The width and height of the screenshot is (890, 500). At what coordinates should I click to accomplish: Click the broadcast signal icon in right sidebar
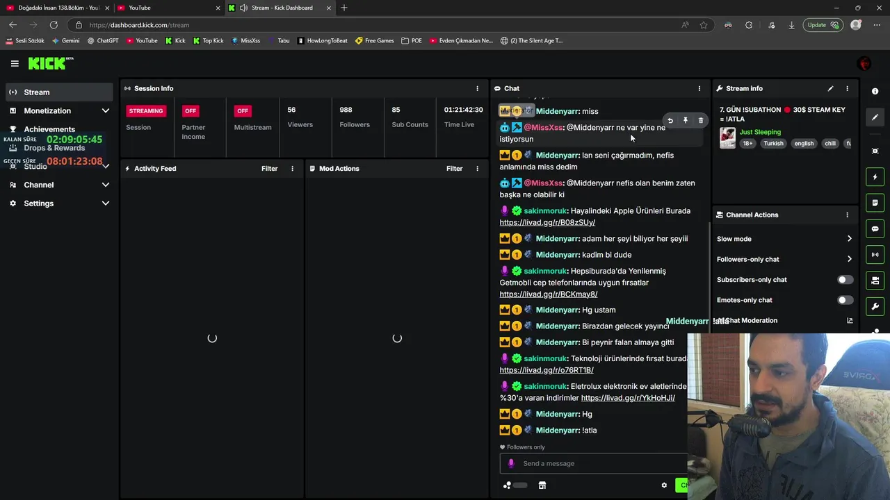pos(875,254)
